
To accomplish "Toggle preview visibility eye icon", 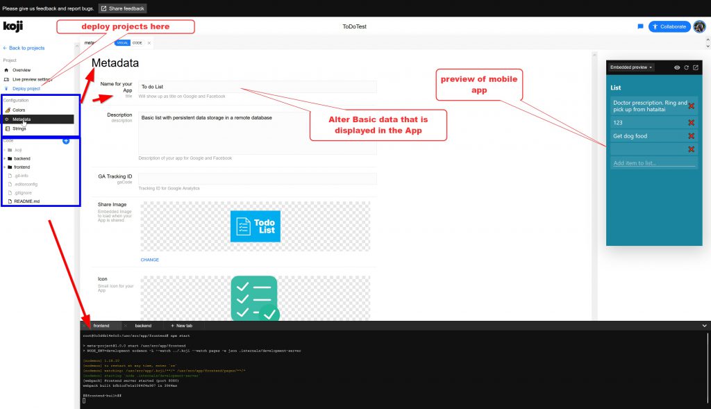I will point(677,67).
